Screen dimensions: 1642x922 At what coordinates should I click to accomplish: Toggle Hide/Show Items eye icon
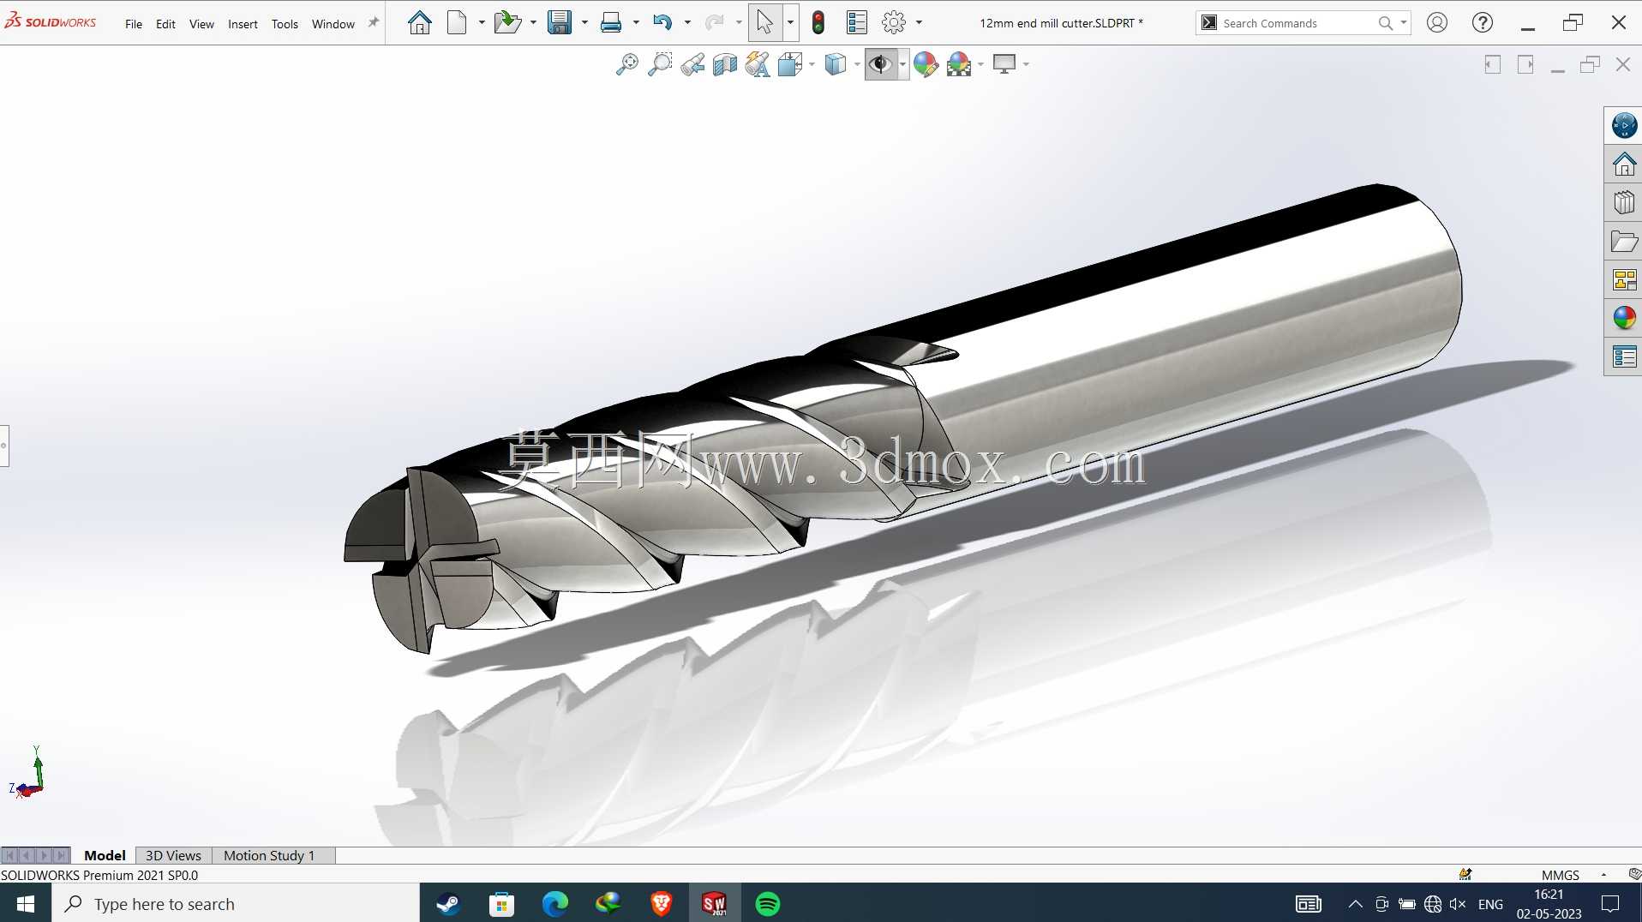[881, 64]
